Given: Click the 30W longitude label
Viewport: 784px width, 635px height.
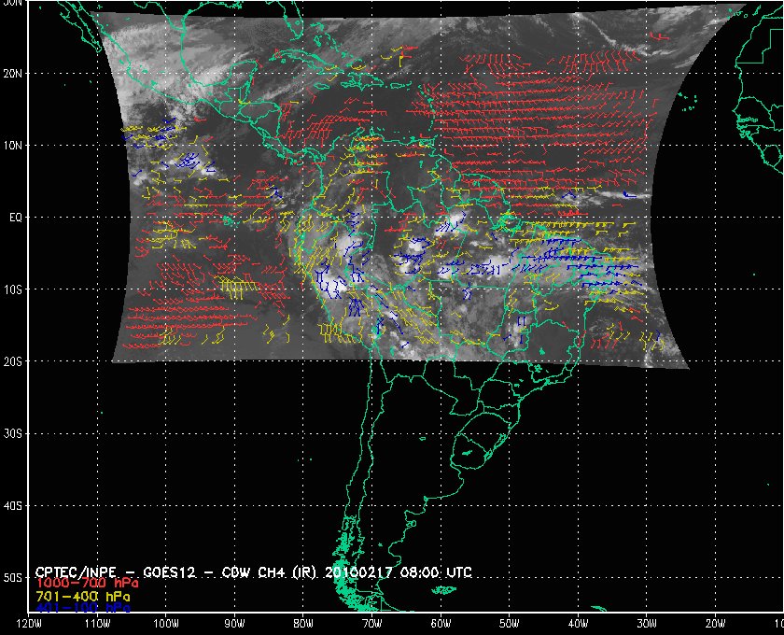Looking at the screenshot, I should (x=647, y=624).
